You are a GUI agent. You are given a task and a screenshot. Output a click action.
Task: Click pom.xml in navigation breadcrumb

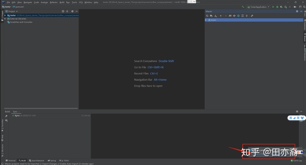pyautogui.click(x=18, y=7)
